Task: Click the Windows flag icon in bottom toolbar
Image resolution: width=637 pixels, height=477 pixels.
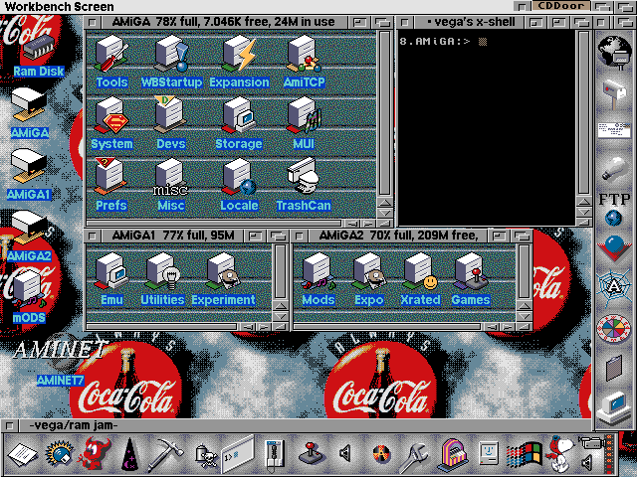Action: click(x=525, y=454)
